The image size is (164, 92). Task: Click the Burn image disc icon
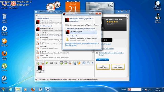tap(79, 63)
